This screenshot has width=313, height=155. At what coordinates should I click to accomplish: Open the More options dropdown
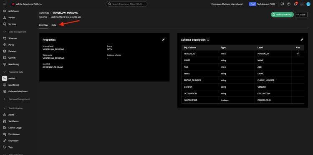(301, 15)
